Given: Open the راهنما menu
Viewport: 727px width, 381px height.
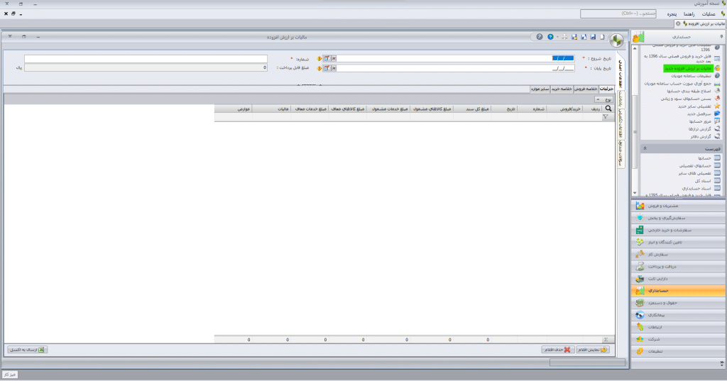Looking at the screenshot, I should 689,14.
